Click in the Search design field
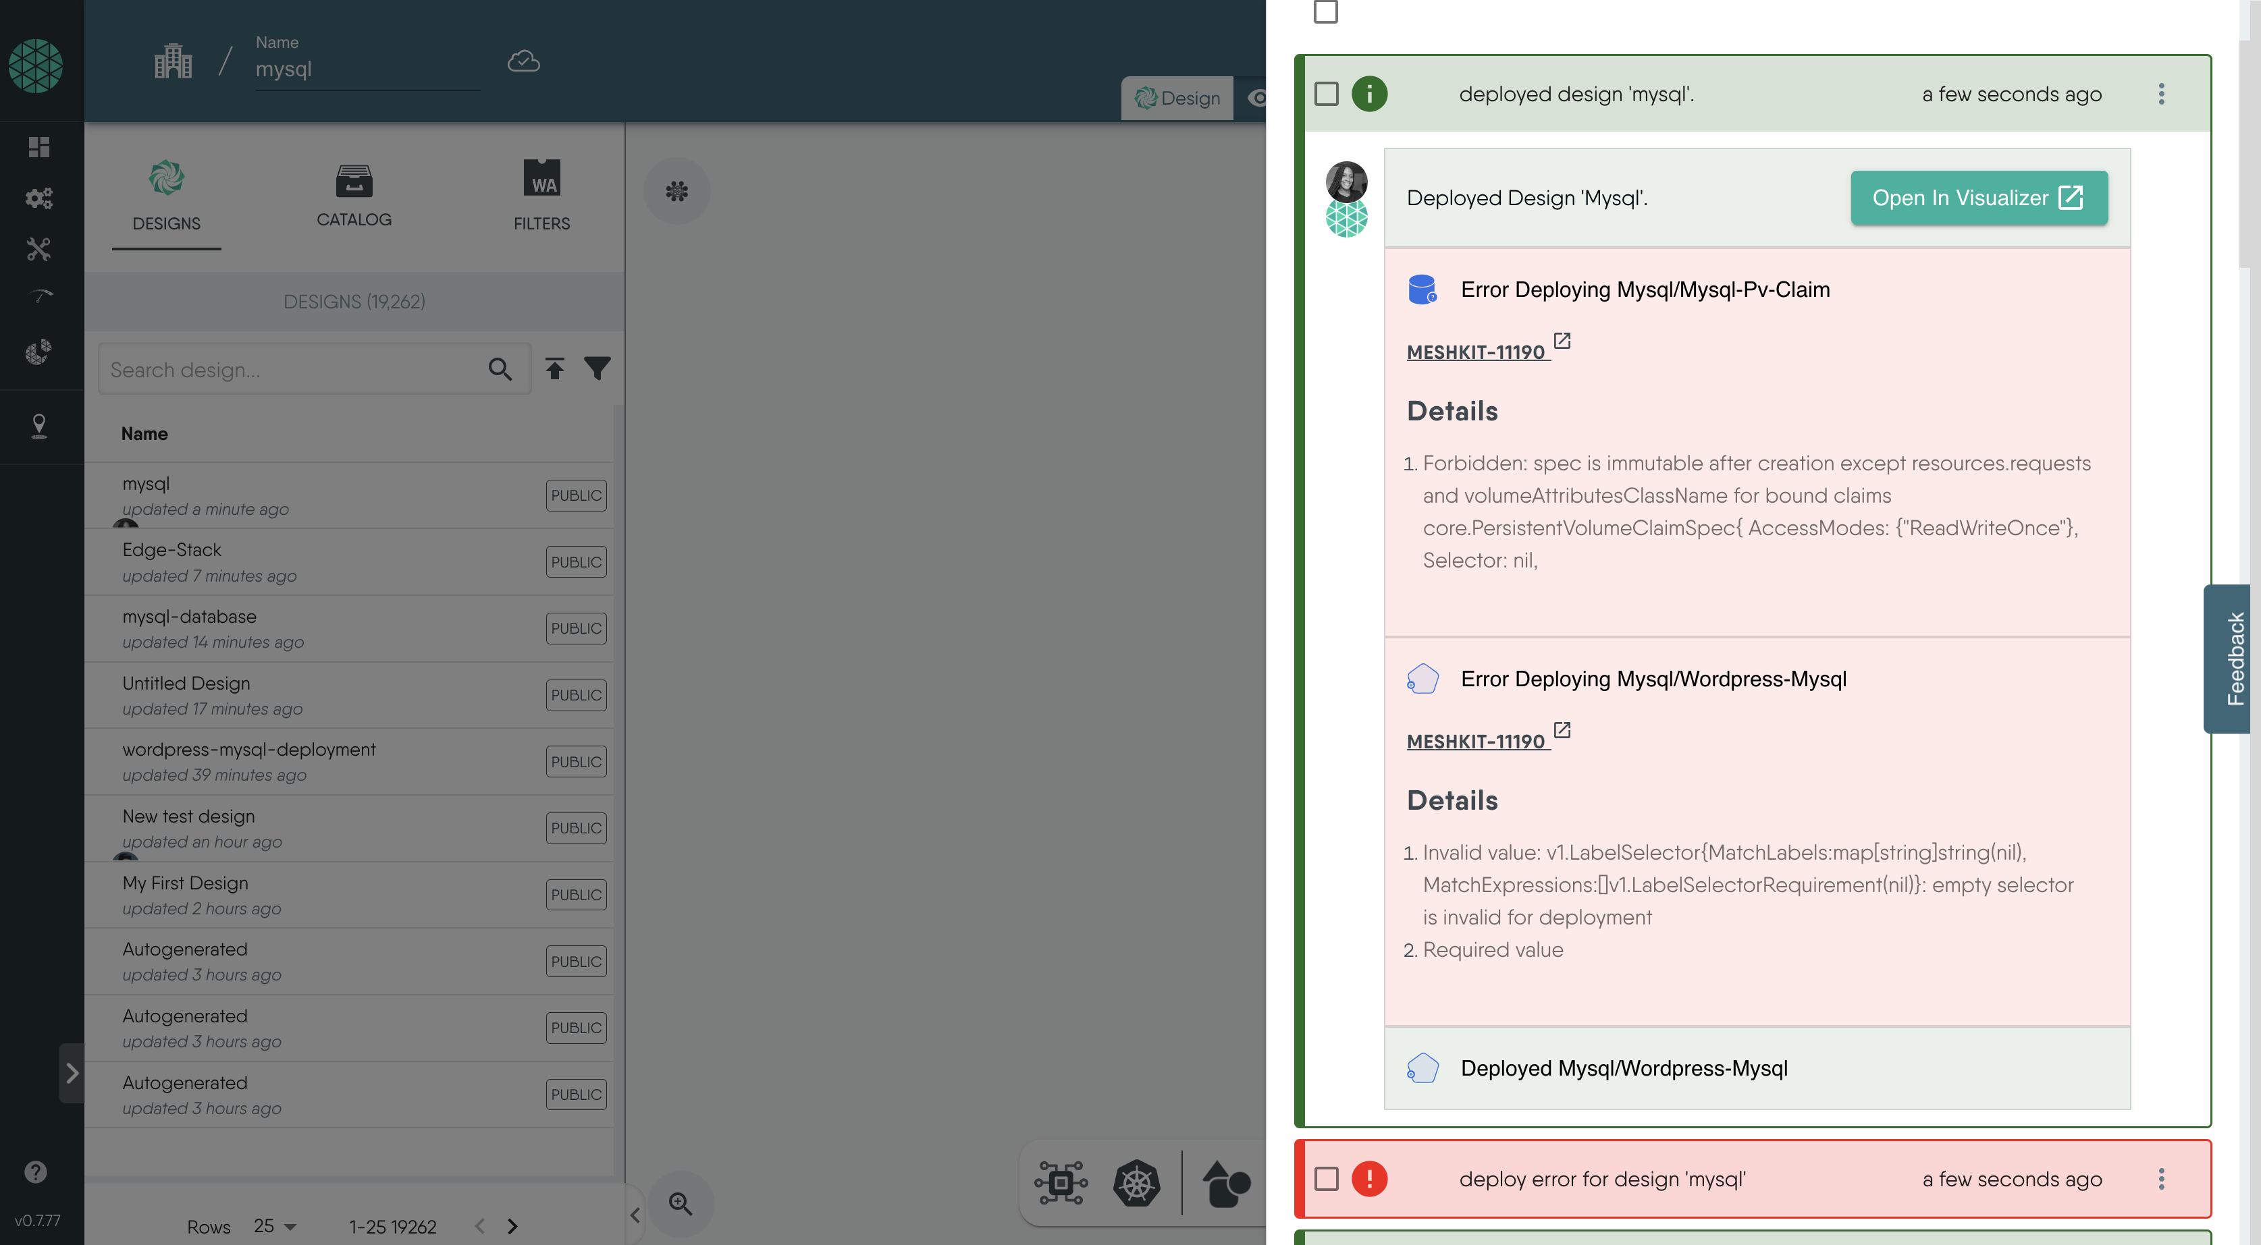The height and width of the screenshot is (1245, 2261). tap(290, 368)
